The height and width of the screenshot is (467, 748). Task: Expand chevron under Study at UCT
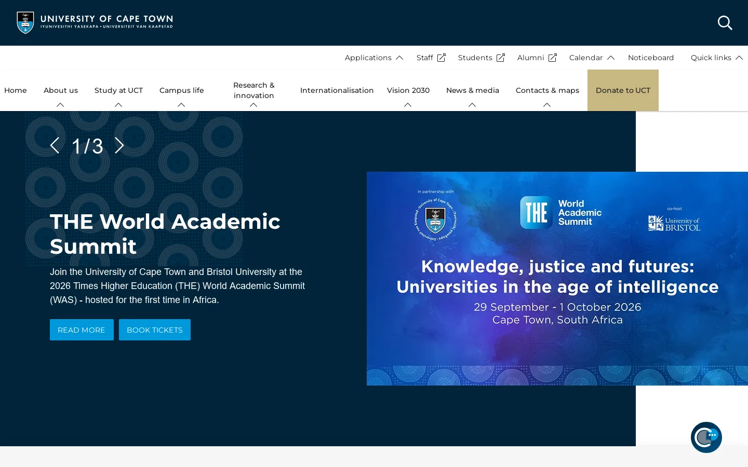coord(118,105)
